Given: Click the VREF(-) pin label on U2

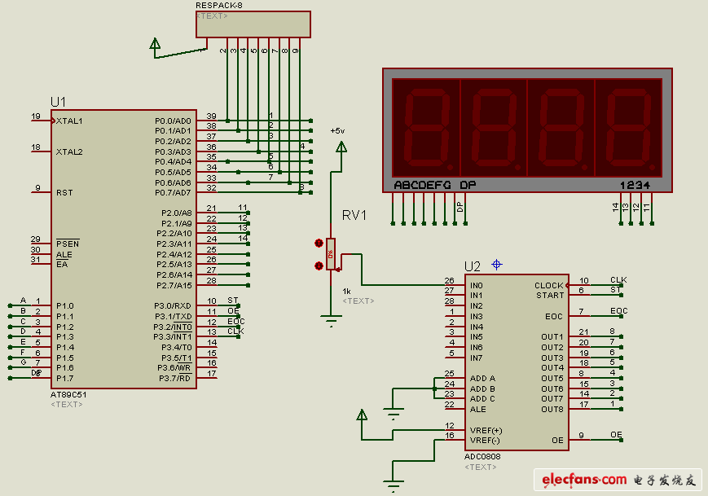Looking at the screenshot, I should pyautogui.click(x=485, y=441).
